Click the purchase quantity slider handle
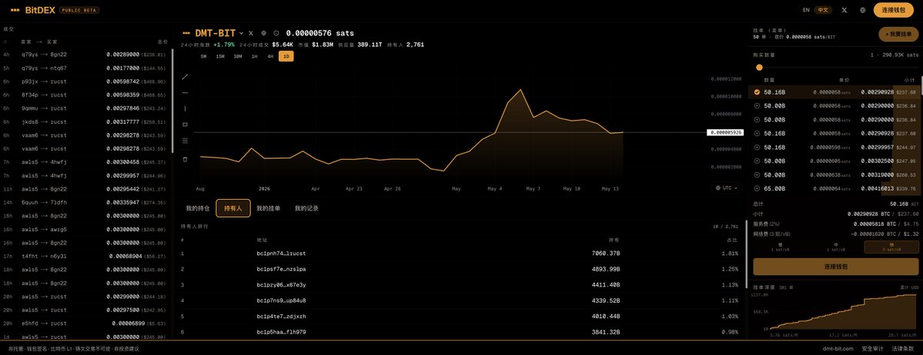The image size is (923, 355). click(759, 68)
